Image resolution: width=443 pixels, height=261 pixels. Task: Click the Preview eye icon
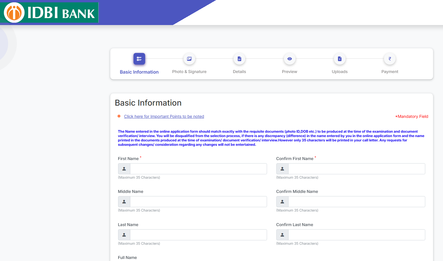pos(289,59)
